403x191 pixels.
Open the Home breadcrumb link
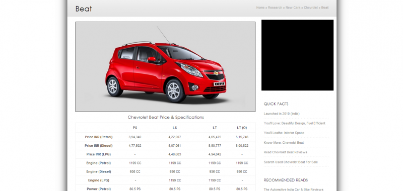(260, 8)
